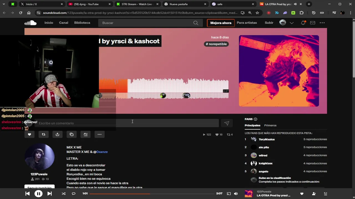Switch to the dyng - YouTube tab

[x=89, y=4]
